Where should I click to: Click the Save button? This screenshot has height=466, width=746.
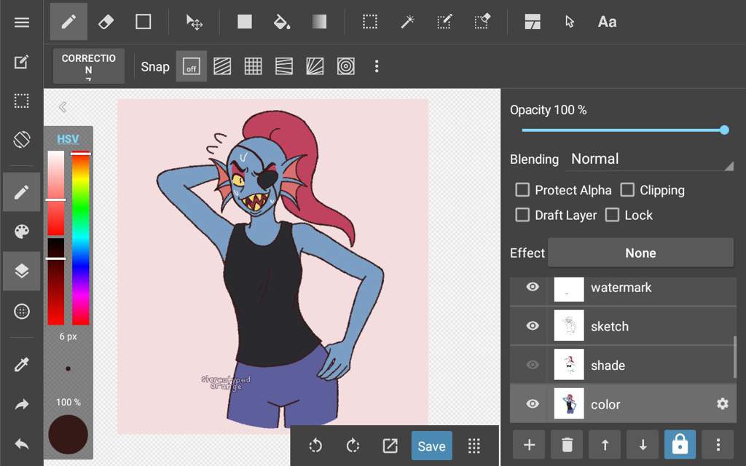[x=431, y=446]
